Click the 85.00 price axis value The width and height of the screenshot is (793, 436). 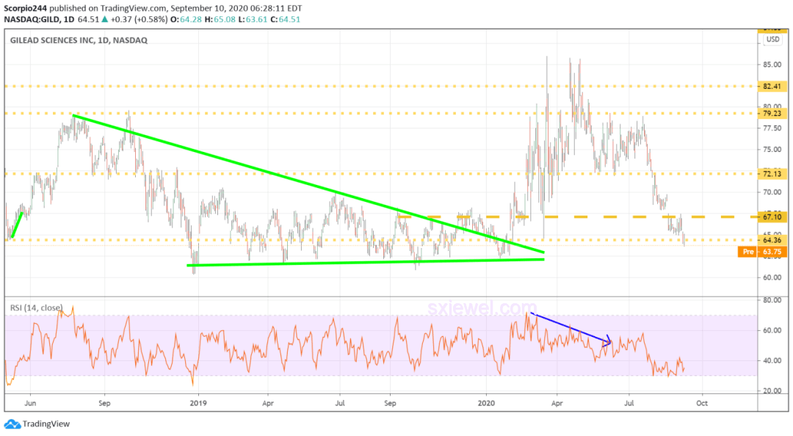pyautogui.click(x=772, y=65)
